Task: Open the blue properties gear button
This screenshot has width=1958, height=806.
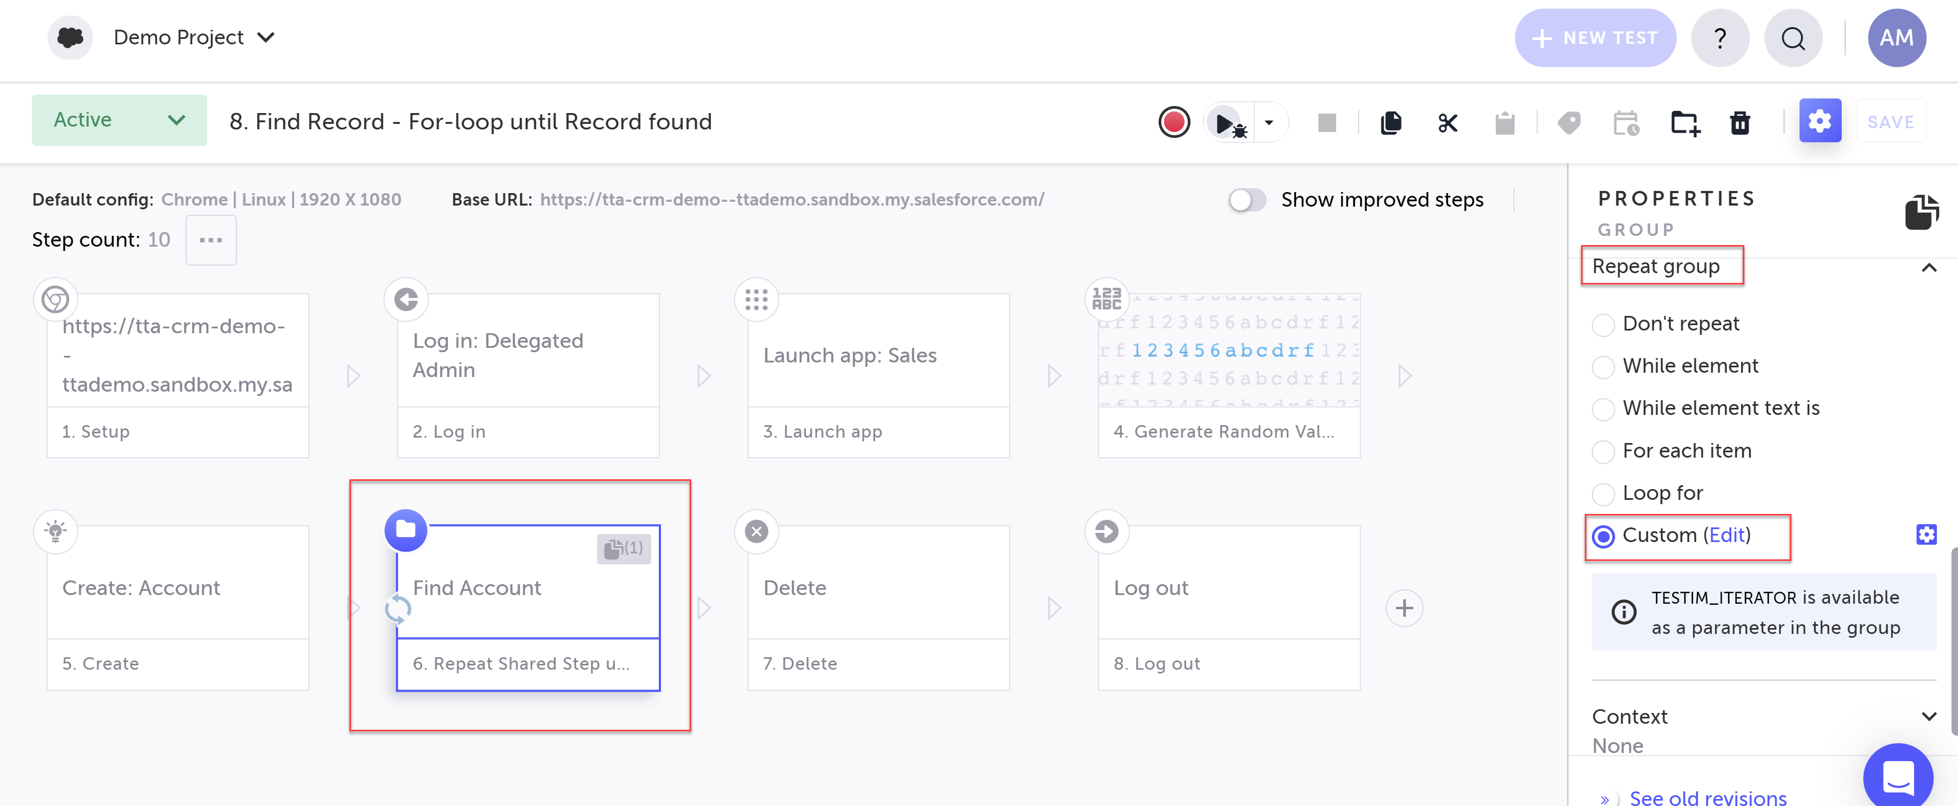Action: pyautogui.click(x=1819, y=121)
